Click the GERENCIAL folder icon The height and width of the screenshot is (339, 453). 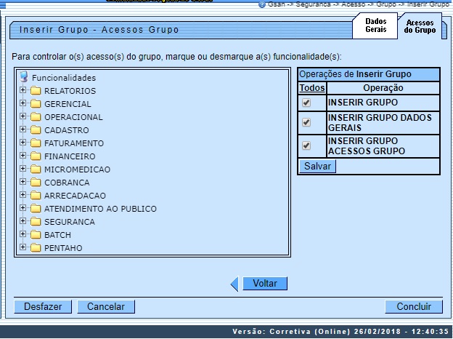[x=36, y=103]
